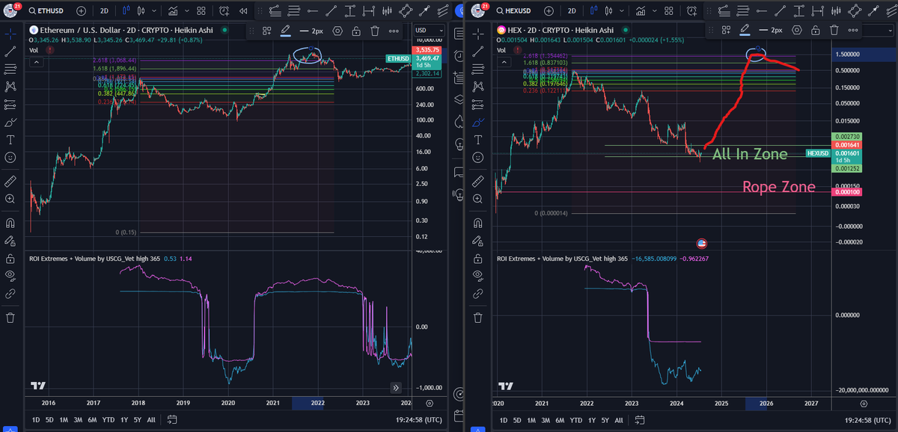
Task: Select the Text tool in HEXUSD left sidebar
Action: (x=478, y=139)
